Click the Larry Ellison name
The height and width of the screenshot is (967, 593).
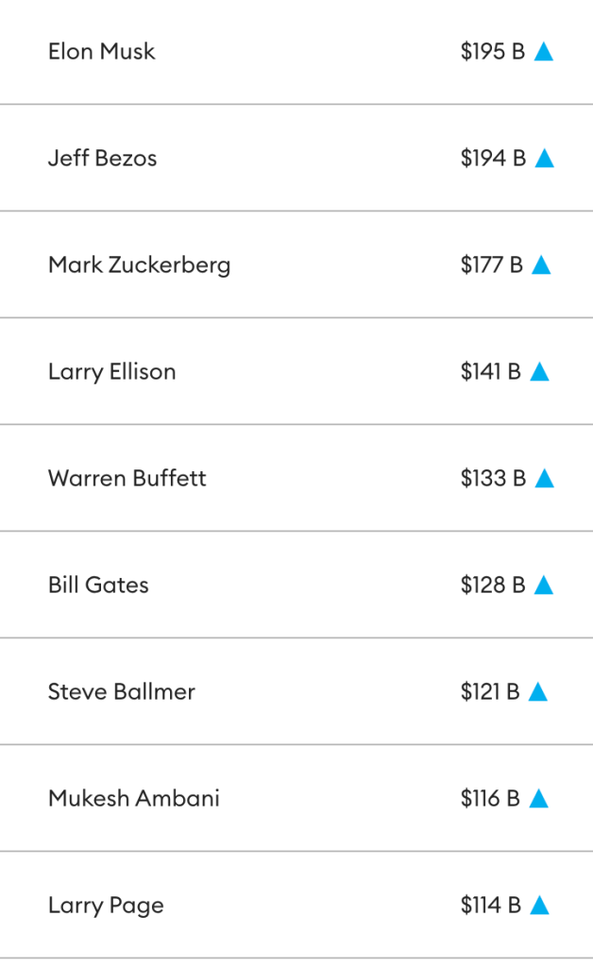click(x=111, y=372)
